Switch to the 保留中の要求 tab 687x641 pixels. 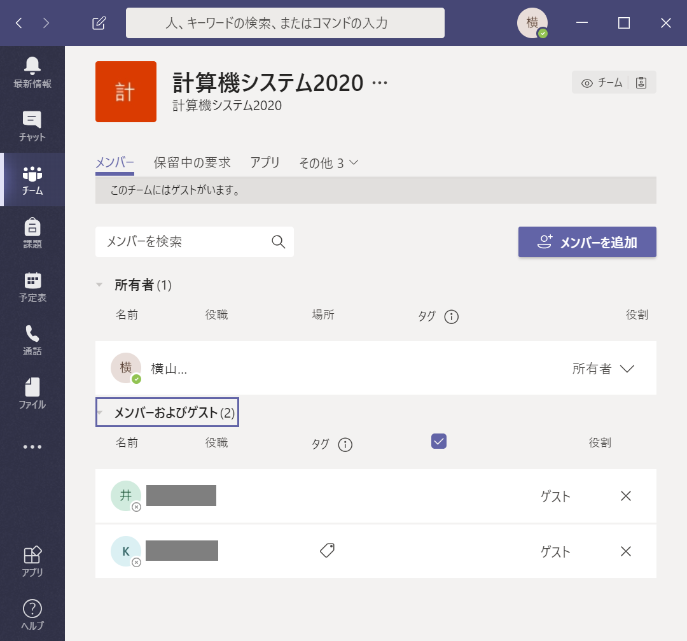(x=192, y=163)
